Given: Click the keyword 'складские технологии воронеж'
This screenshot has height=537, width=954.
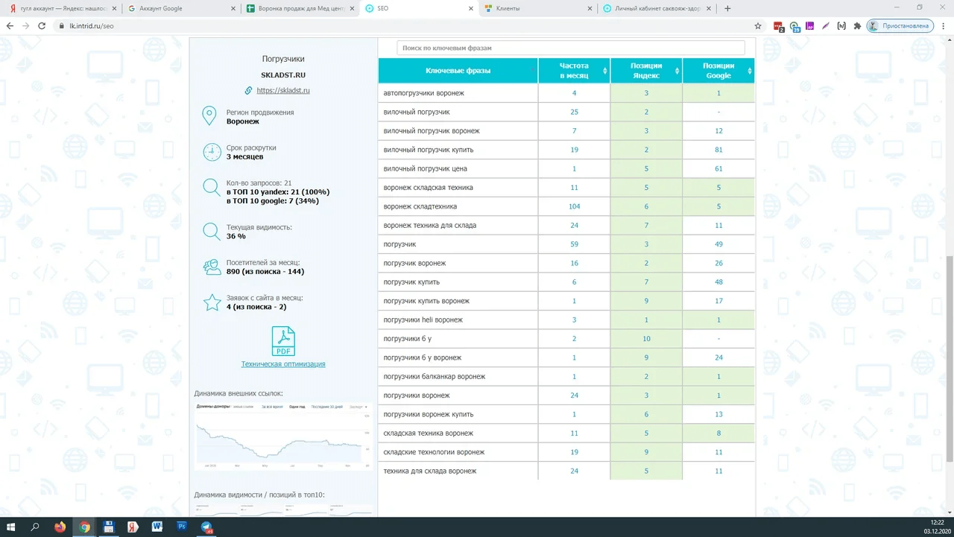Looking at the screenshot, I should (434, 452).
